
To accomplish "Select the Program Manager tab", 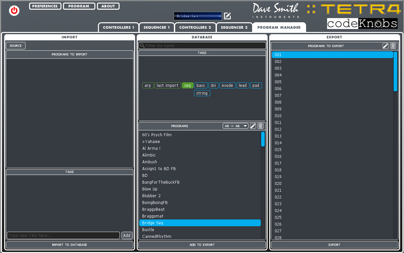I will (x=279, y=27).
